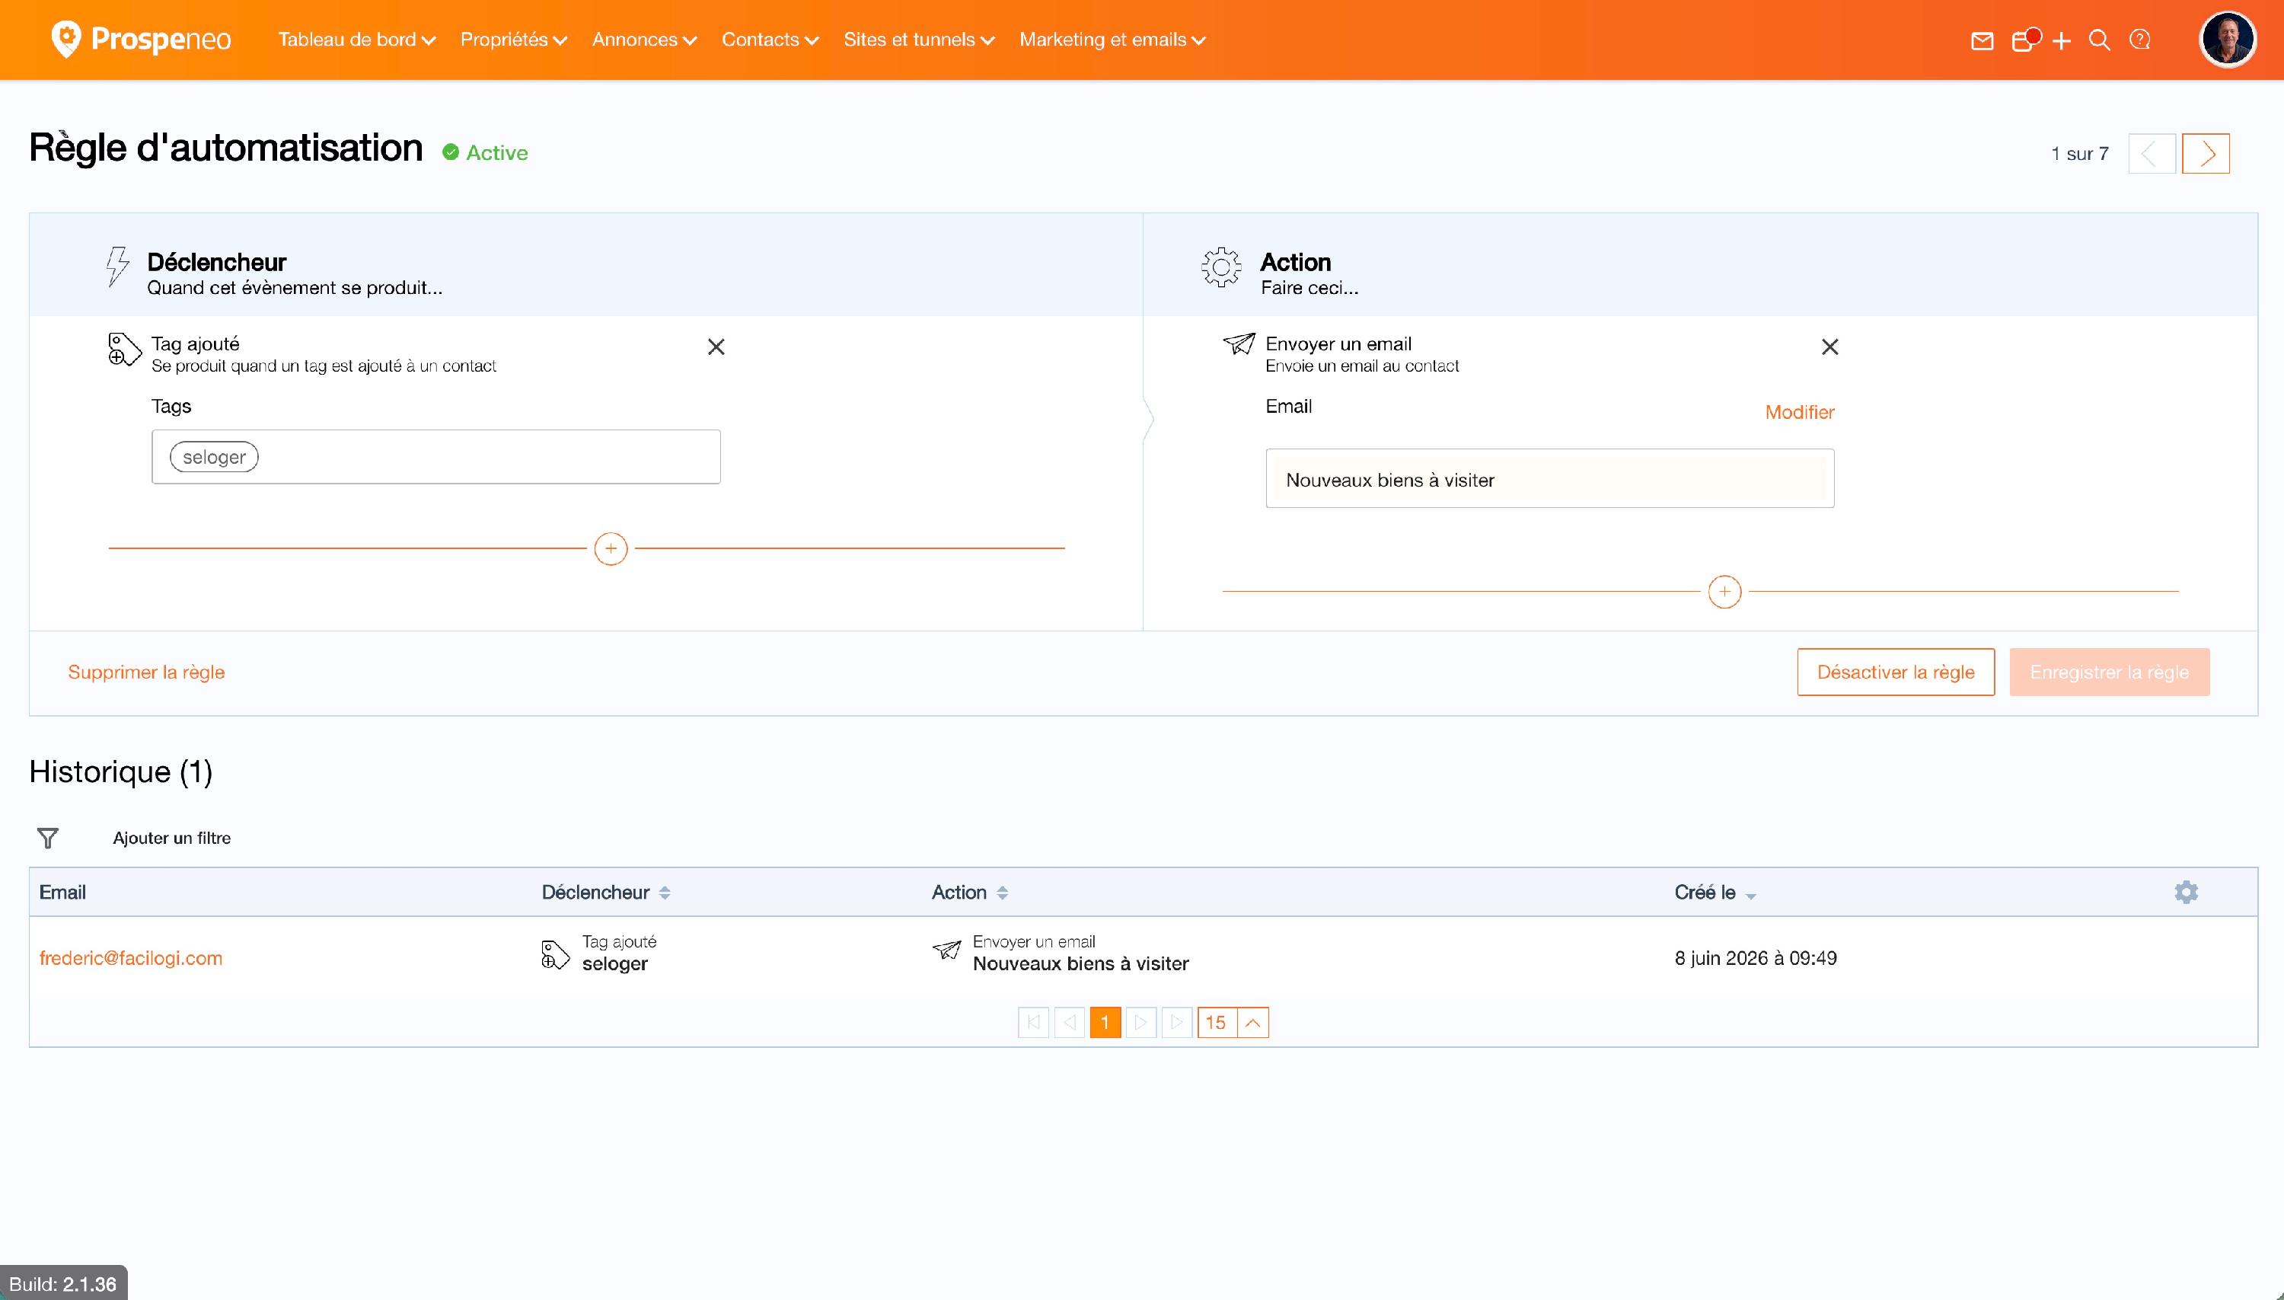
Task: Click the '8 juin 2026 à 09:49' cell
Action: [1755, 958]
